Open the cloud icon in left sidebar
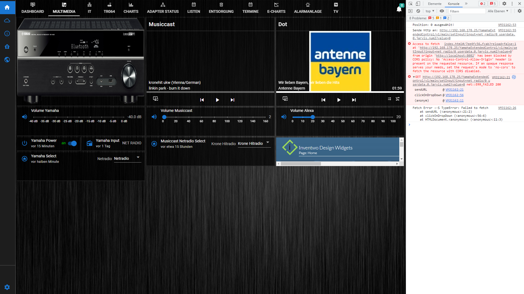The width and height of the screenshot is (524, 294). coord(7,21)
